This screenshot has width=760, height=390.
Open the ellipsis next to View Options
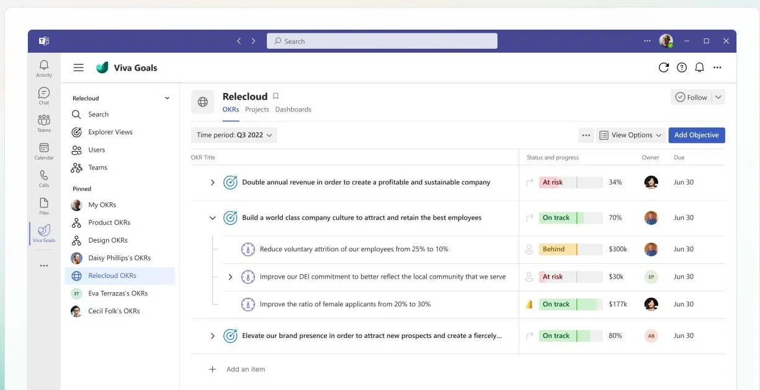(x=586, y=135)
